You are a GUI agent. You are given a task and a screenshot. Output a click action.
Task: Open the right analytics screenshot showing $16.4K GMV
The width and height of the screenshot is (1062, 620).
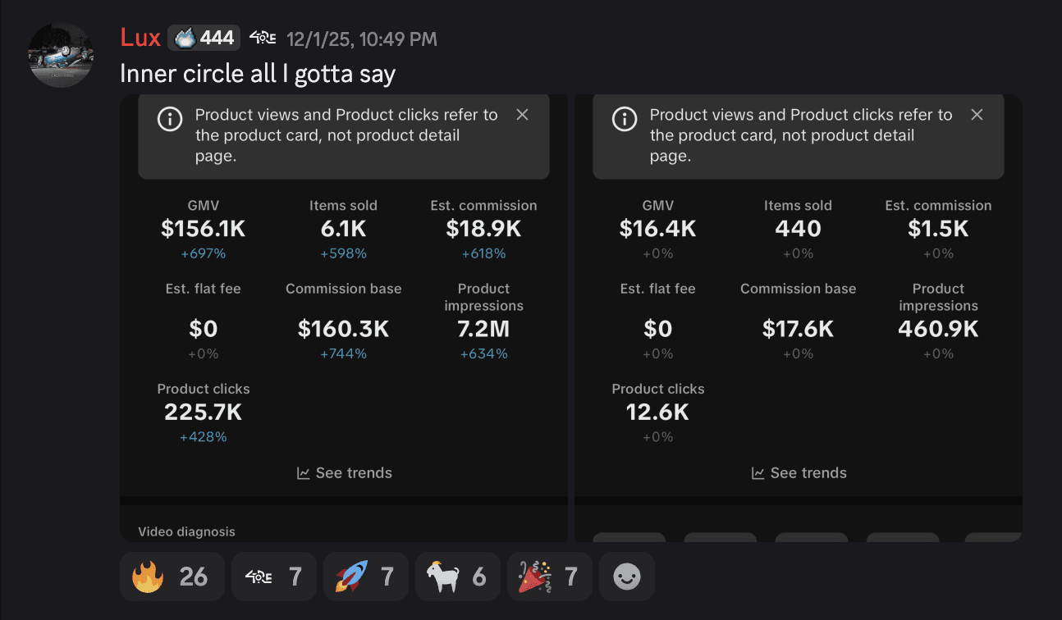[x=799, y=328]
